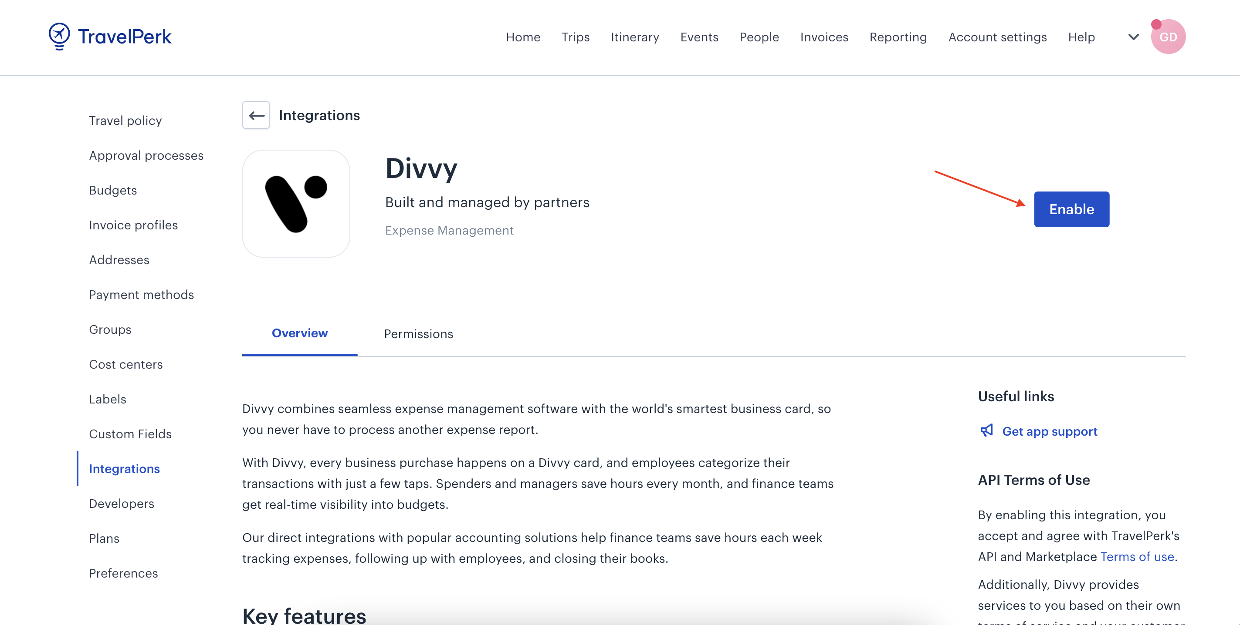
Task: Open the Terms of use link
Action: tap(1137, 556)
